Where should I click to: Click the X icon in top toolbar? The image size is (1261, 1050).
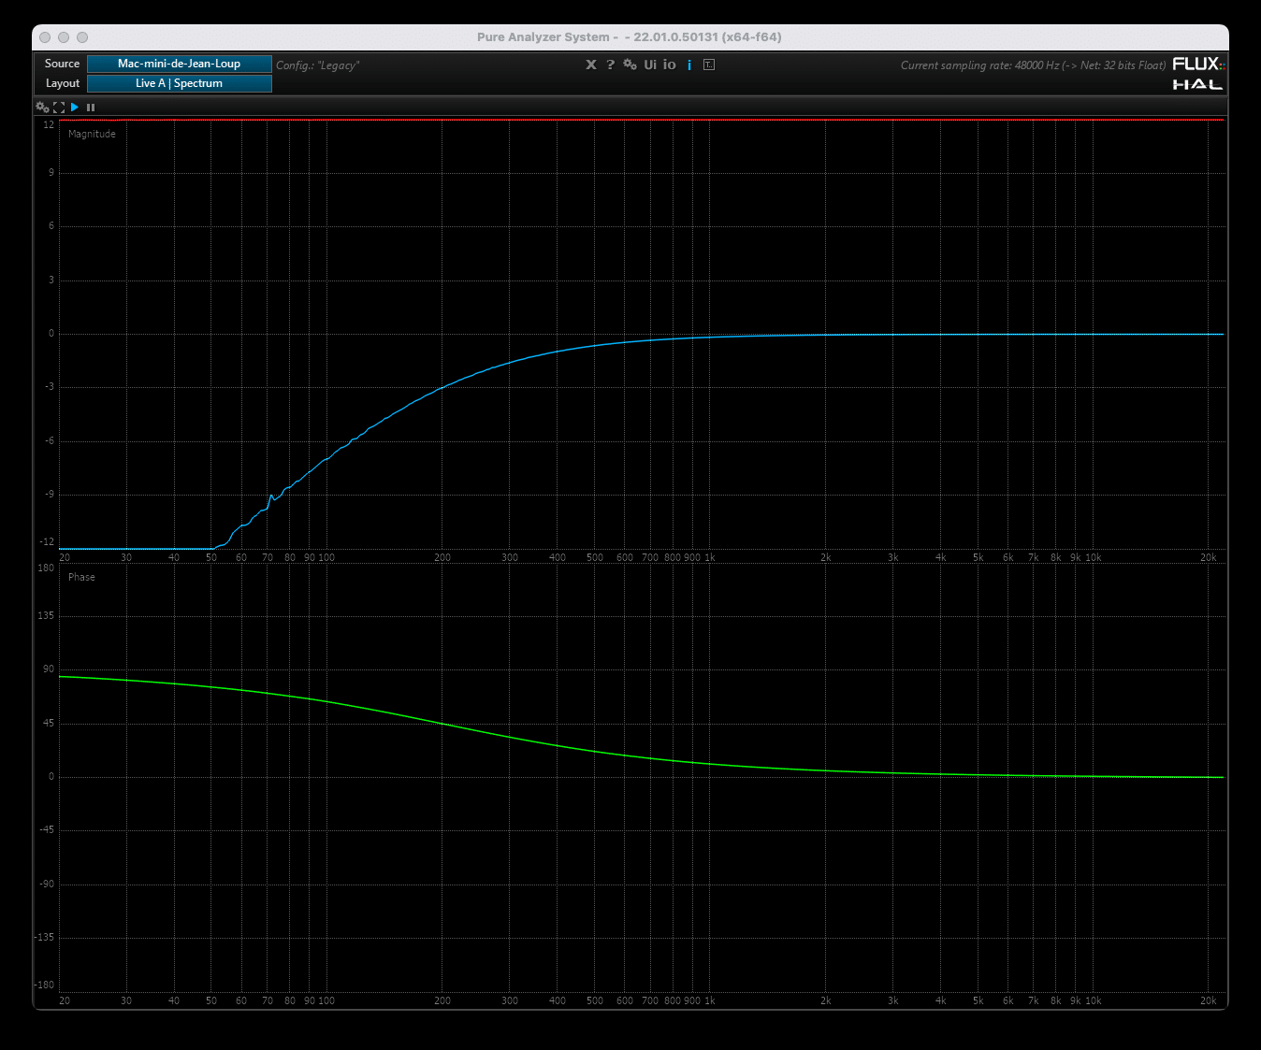click(x=591, y=65)
